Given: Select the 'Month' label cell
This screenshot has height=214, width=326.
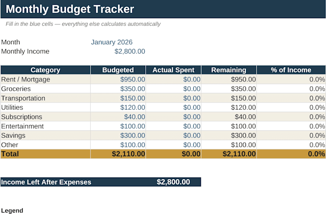Looking at the screenshot, I should pyautogui.click(x=46, y=42).
